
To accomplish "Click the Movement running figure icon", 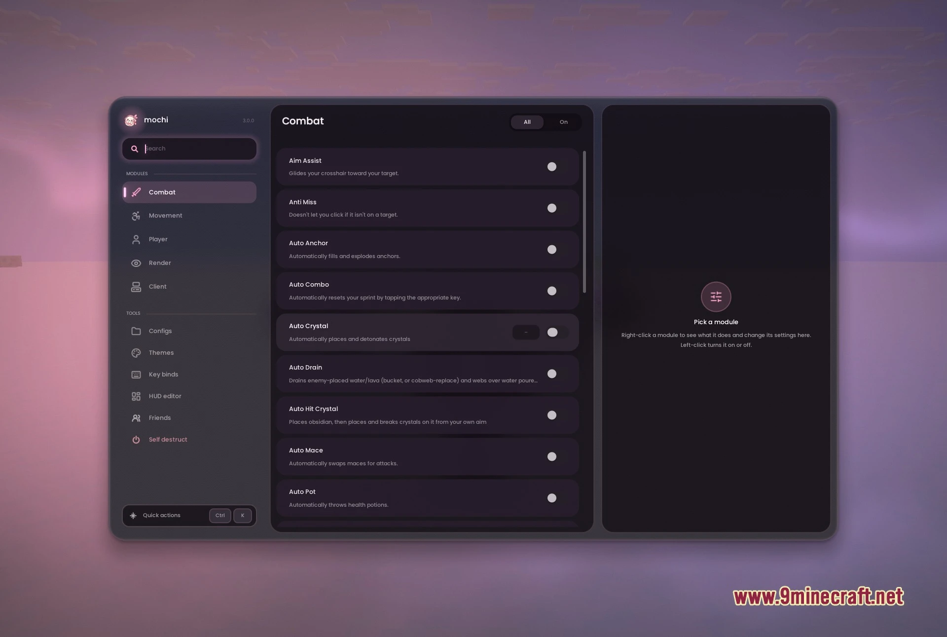I will pyautogui.click(x=136, y=216).
